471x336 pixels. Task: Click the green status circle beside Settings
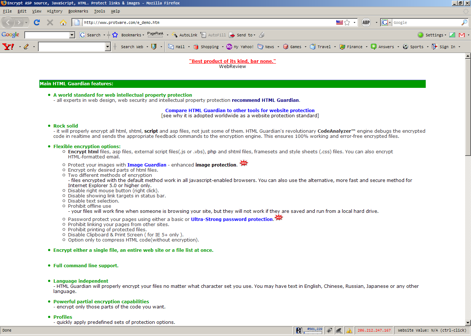421,35
